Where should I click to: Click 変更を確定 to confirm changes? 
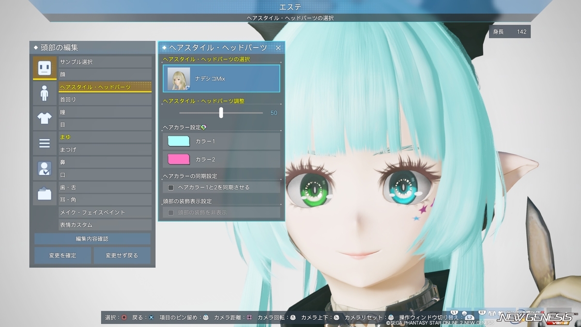click(62, 255)
